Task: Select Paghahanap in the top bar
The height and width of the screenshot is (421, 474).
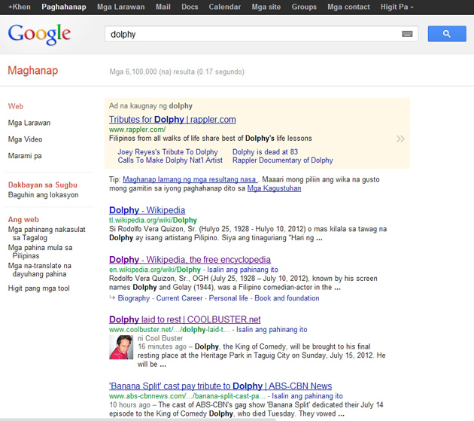Action: point(64,7)
